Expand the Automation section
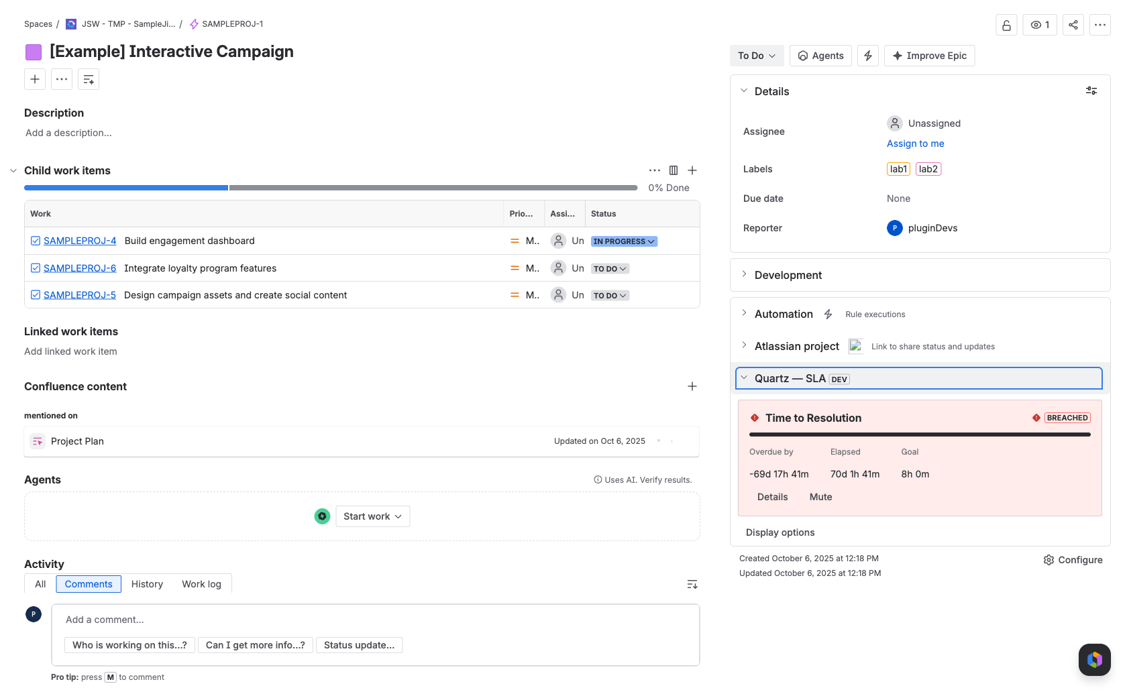 [744, 313]
